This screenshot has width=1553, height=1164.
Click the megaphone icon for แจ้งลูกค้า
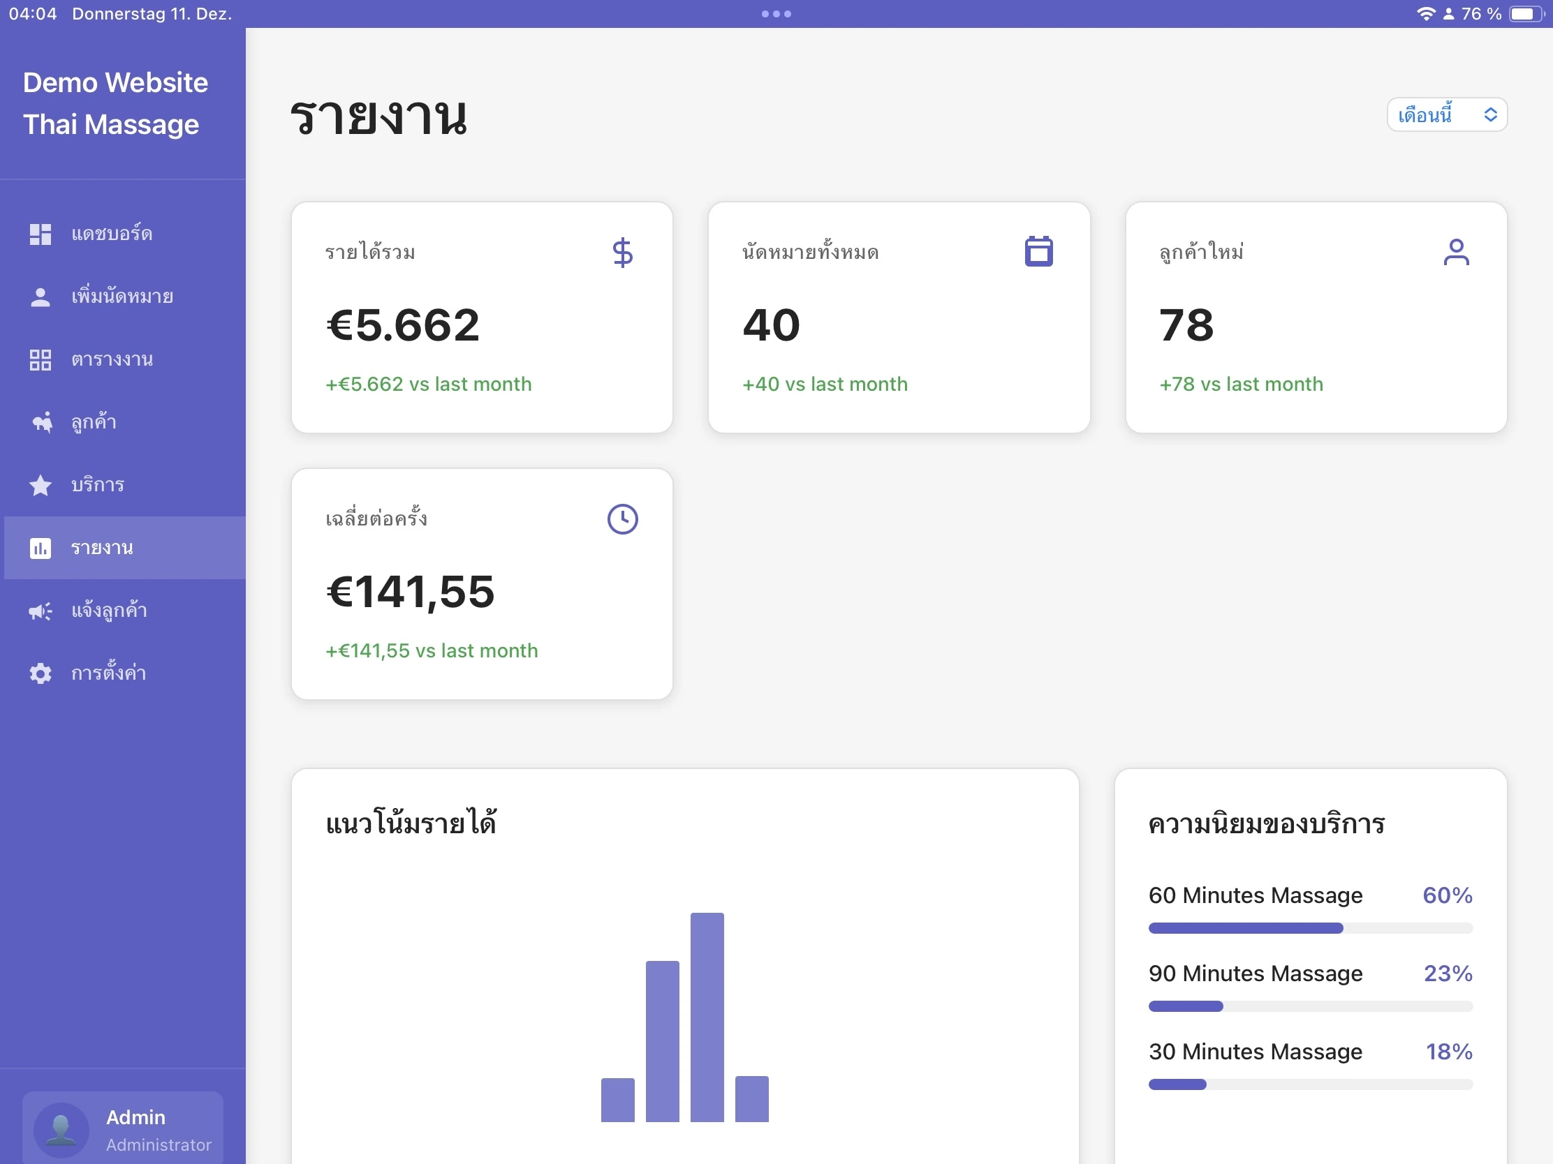pos(40,611)
